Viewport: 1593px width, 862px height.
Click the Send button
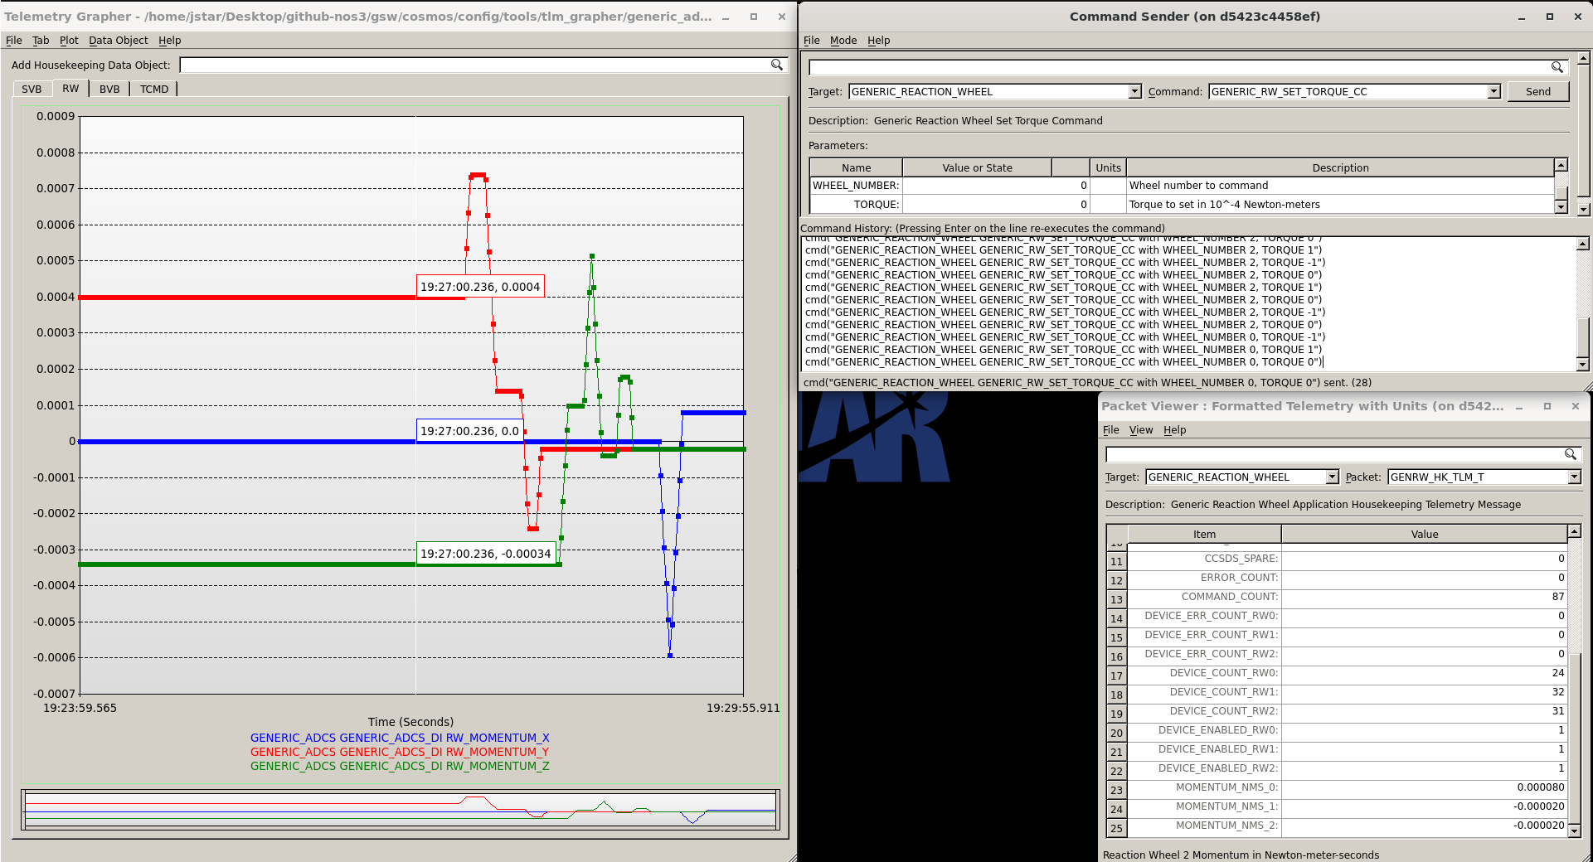click(x=1537, y=92)
